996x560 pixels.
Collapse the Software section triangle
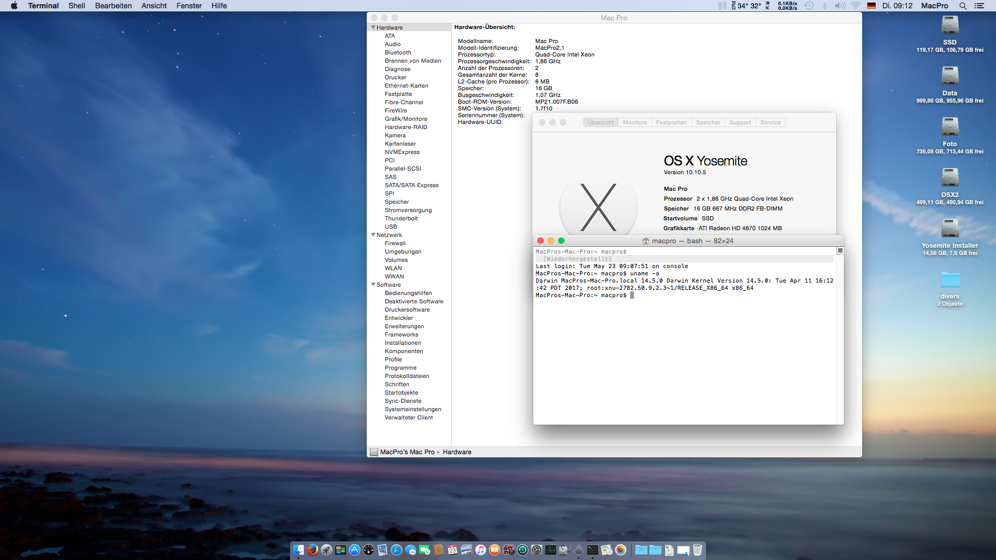point(373,285)
